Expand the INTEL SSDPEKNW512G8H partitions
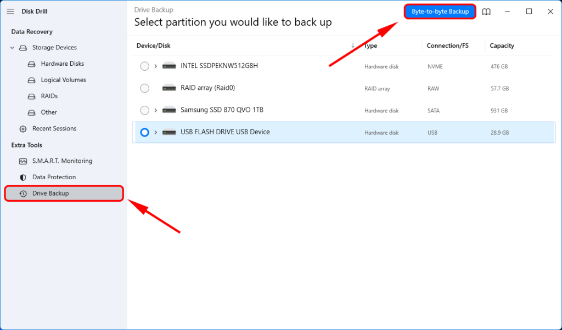The width and height of the screenshot is (562, 330). [x=156, y=66]
